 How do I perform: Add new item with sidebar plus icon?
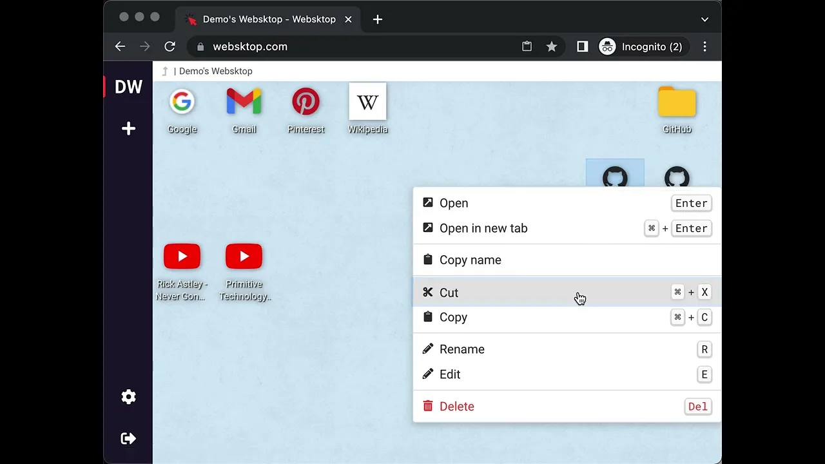tap(128, 129)
